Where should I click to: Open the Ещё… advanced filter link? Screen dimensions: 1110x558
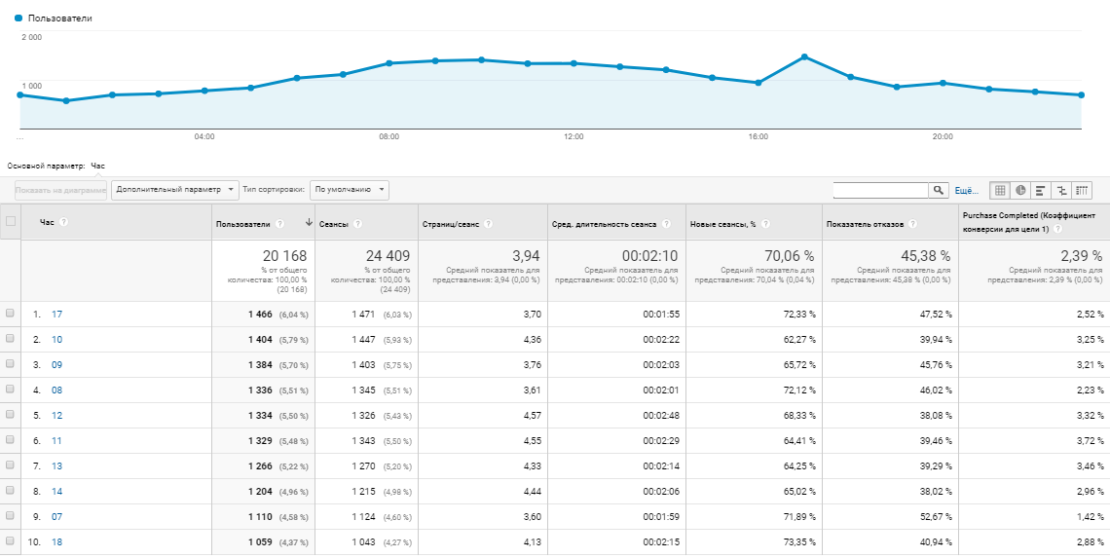(x=966, y=190)
